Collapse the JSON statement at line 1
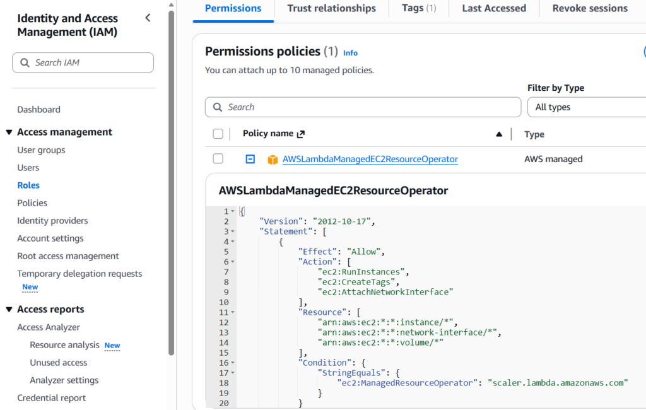Image resolution: width=646 pixels, height=410 pixels. (233, 211)
